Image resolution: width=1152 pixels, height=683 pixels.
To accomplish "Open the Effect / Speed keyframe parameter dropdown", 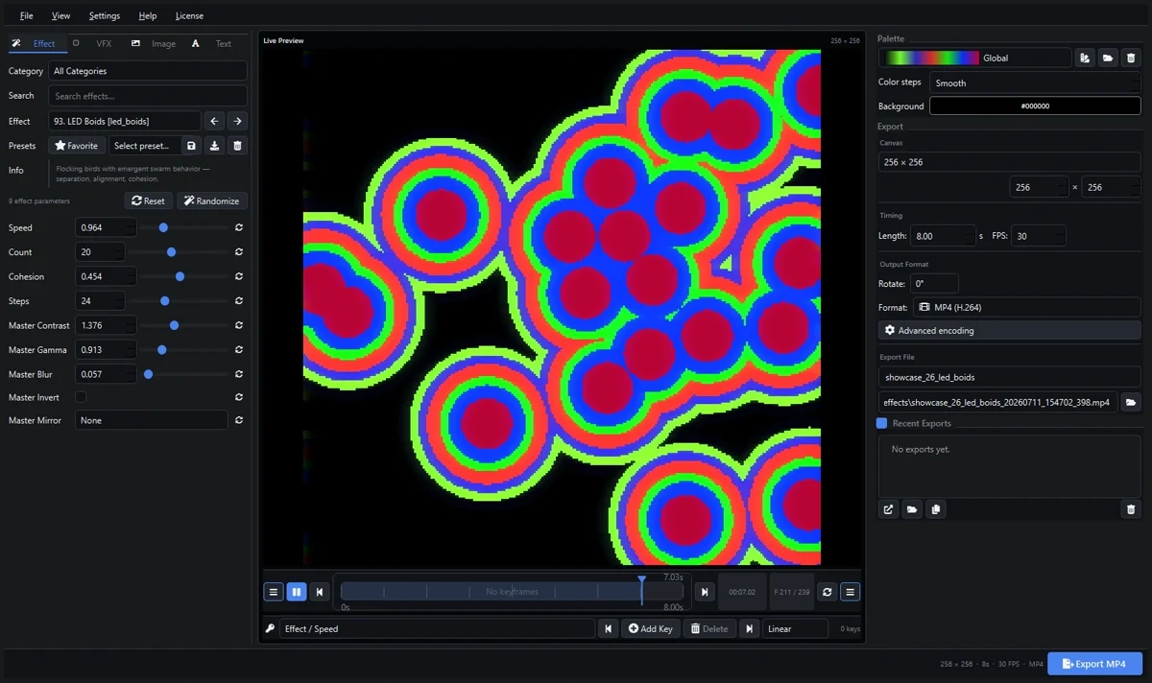I will coord(438,628).
